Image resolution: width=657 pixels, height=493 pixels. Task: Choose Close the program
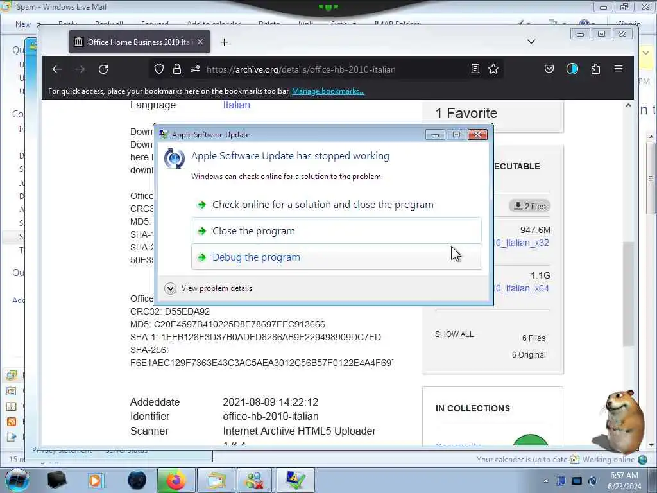pyautogui.click(x=336, y=230)
